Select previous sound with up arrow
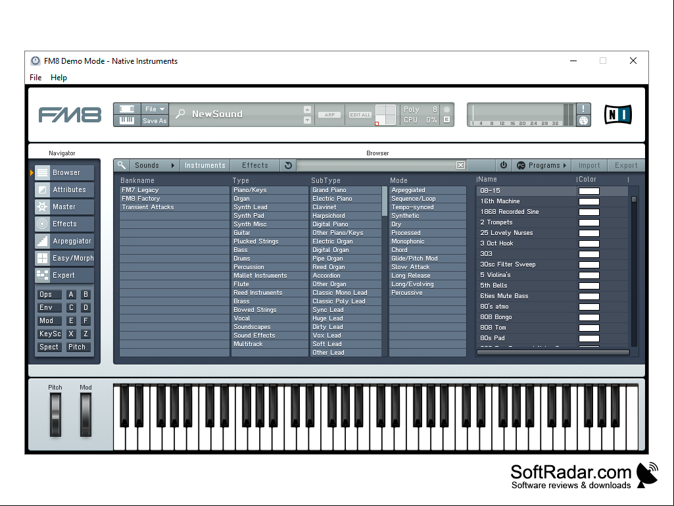This screenshot has width=674, height=506. (307, 109)
